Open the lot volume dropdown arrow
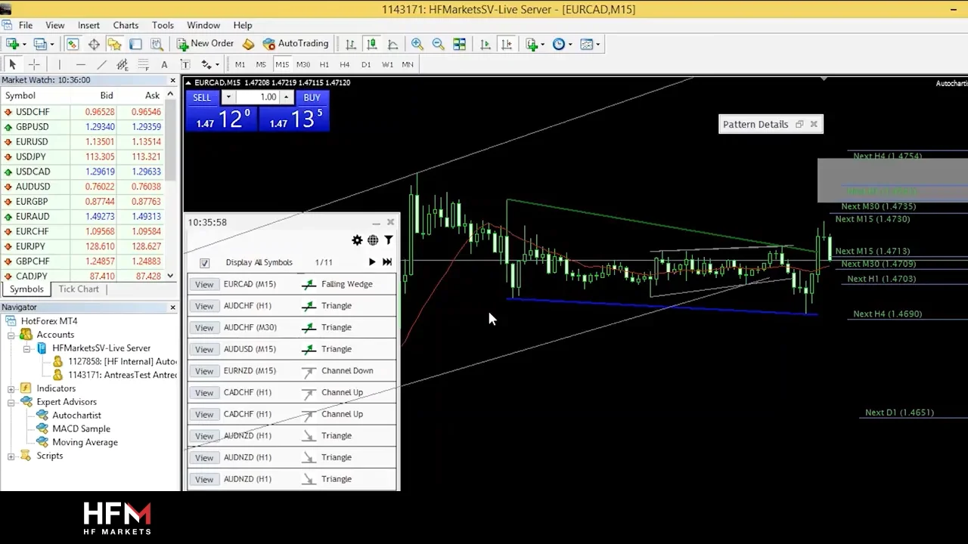The image size is (968, 544). tap(228, 97)
